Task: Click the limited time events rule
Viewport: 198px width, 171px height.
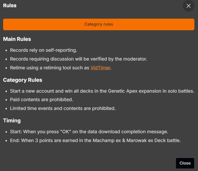Action: (x=63, y=108)
